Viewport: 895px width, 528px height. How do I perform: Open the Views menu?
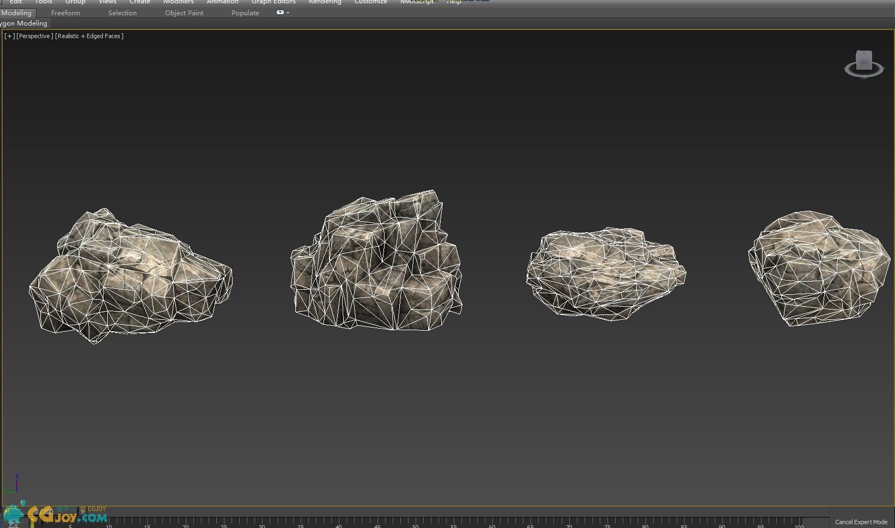pos(107,2)
